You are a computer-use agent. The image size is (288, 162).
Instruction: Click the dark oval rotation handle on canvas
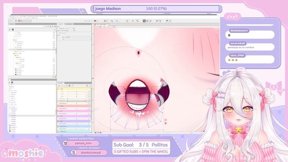tap(139, 53)
